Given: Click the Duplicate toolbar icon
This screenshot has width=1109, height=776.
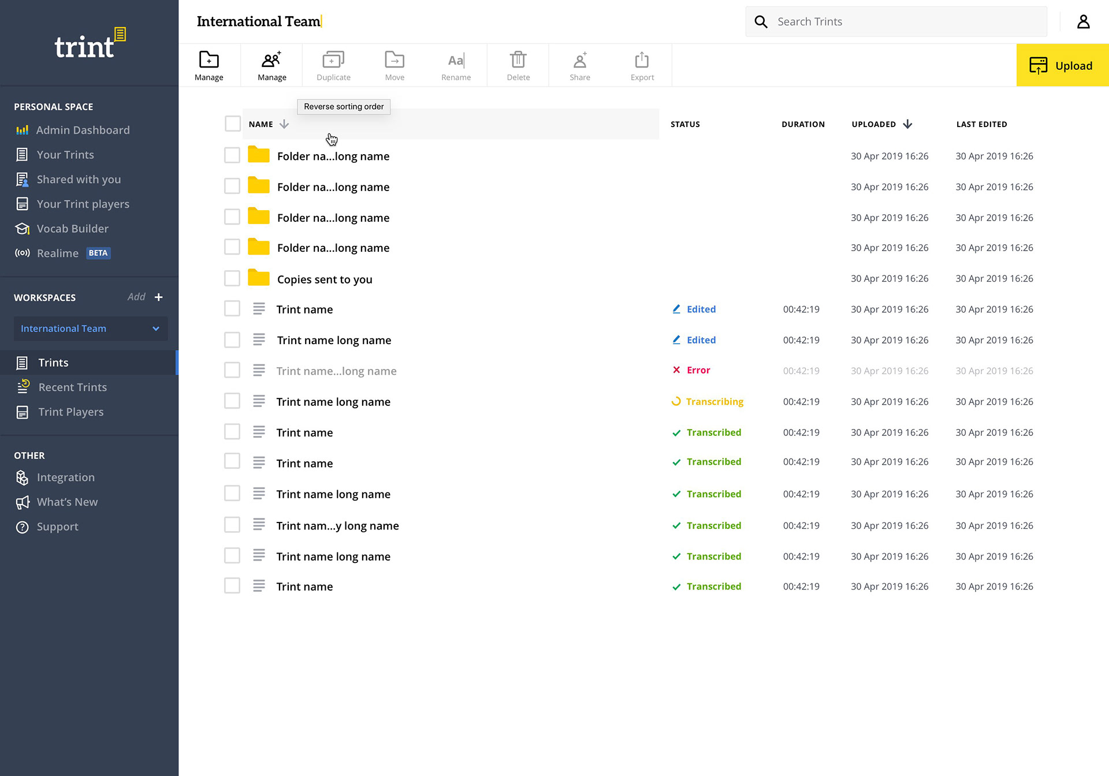Looking at the screenshot, I should pos(333,60).
